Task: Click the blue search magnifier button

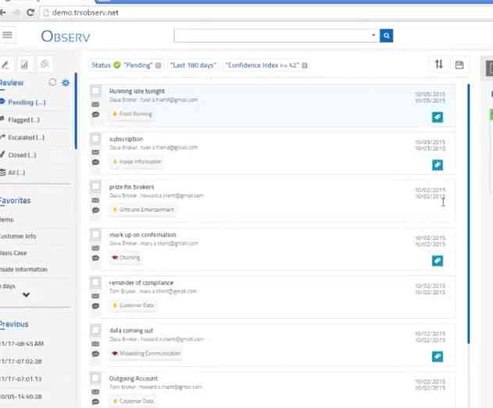Action: click(386, 35)
